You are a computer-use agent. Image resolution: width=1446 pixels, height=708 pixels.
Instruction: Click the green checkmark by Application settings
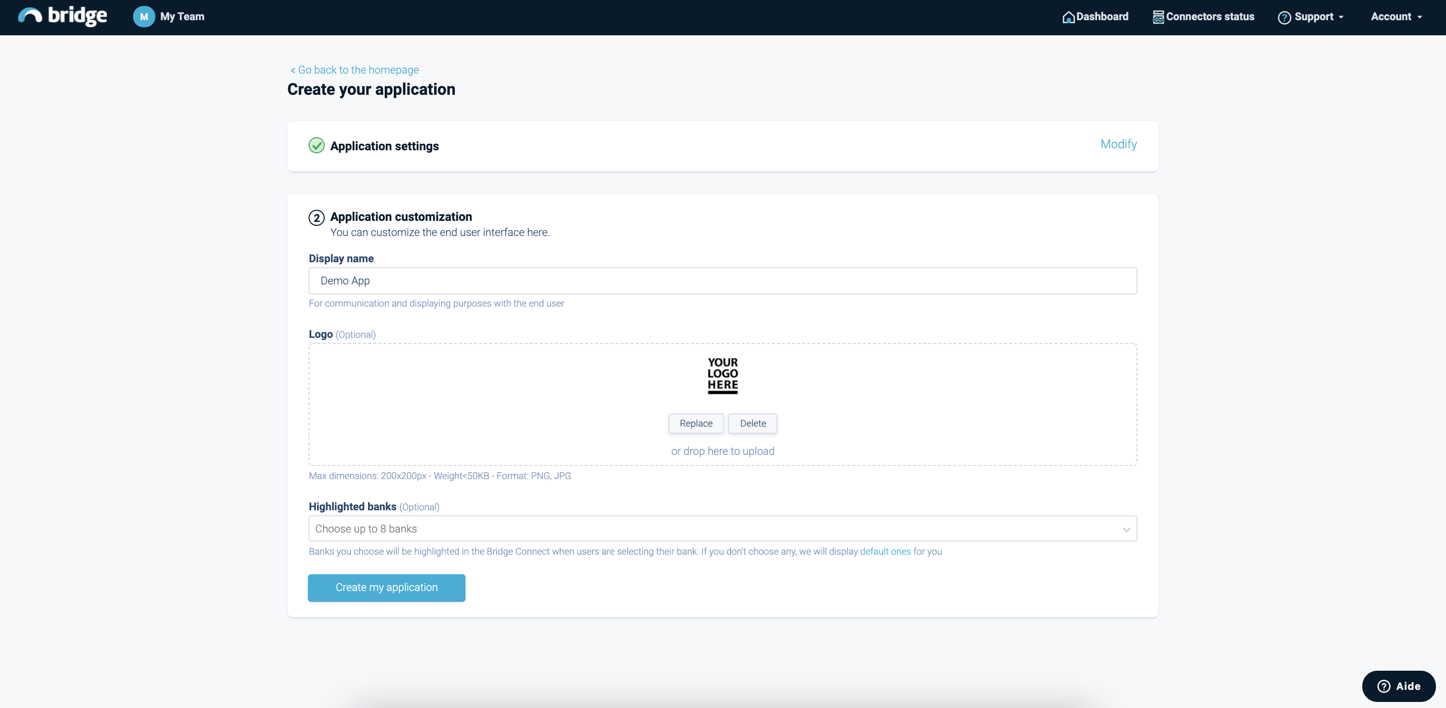pos(317,145)
